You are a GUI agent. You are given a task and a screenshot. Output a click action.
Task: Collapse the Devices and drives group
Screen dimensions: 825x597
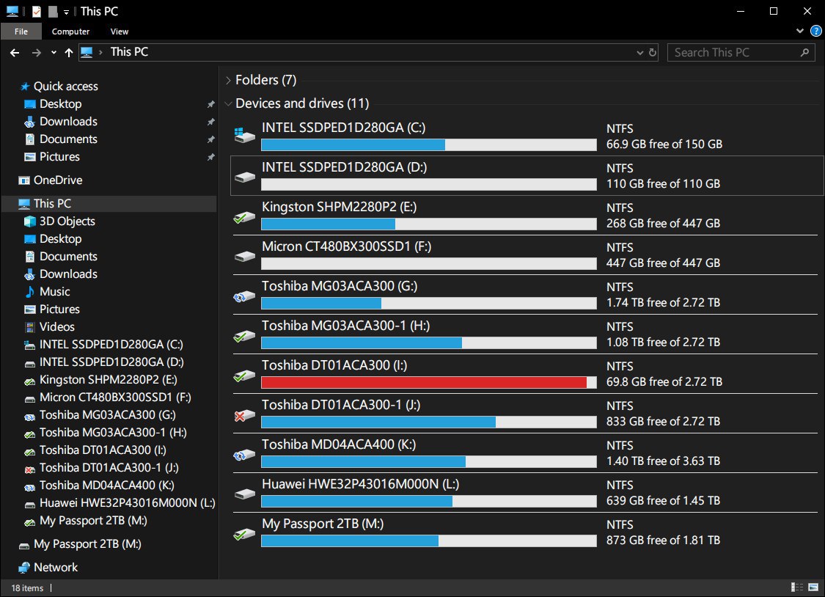click(228, 103)
